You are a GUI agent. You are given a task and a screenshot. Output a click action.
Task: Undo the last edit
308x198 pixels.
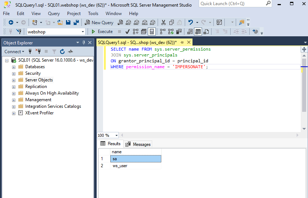click(191, 23)
